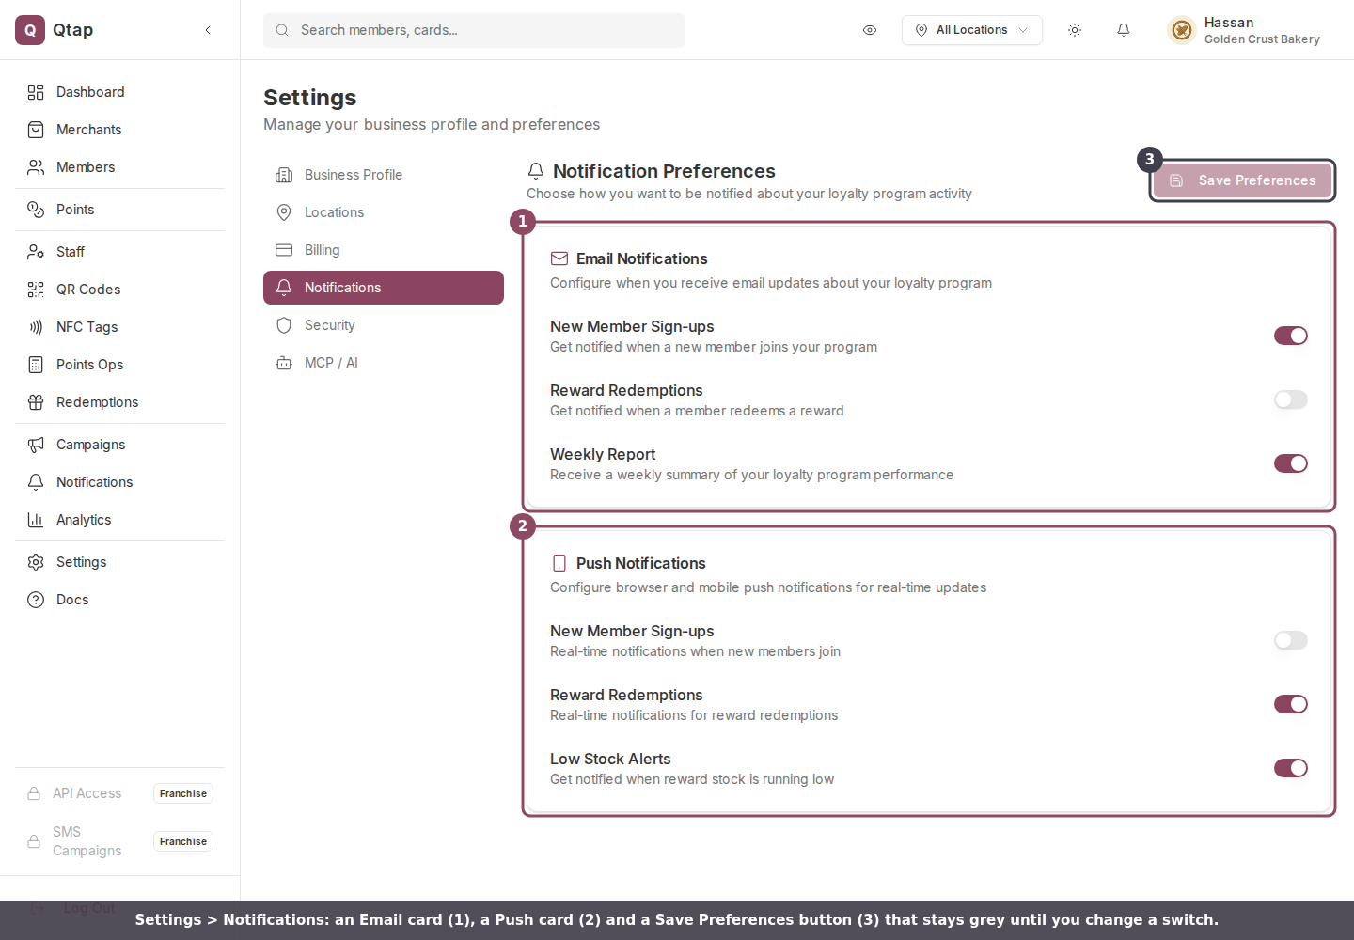The image size is (1354, 940).
Task: Click the Golden Crust Bakery avatar
Action: click(1182, 30)
